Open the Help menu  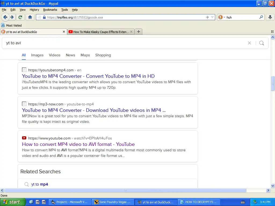75,10
